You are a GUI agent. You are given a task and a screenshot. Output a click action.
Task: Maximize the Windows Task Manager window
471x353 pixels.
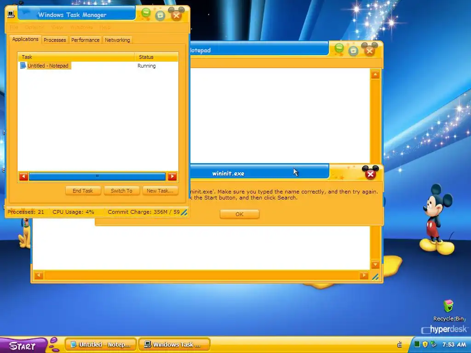(160, 15)
